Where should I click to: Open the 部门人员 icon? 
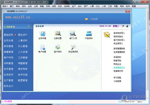[73, 34]
